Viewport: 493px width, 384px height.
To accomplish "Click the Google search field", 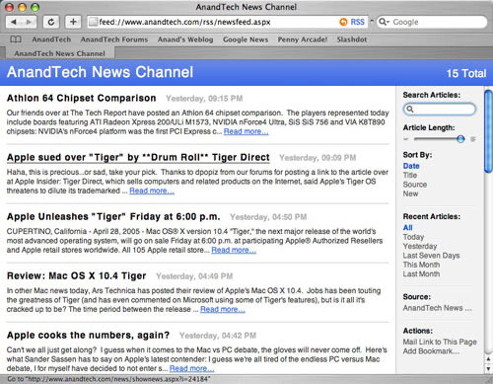I will pos(432,22).
